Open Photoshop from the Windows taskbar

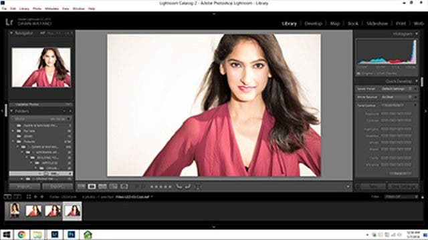pos(71,234)
